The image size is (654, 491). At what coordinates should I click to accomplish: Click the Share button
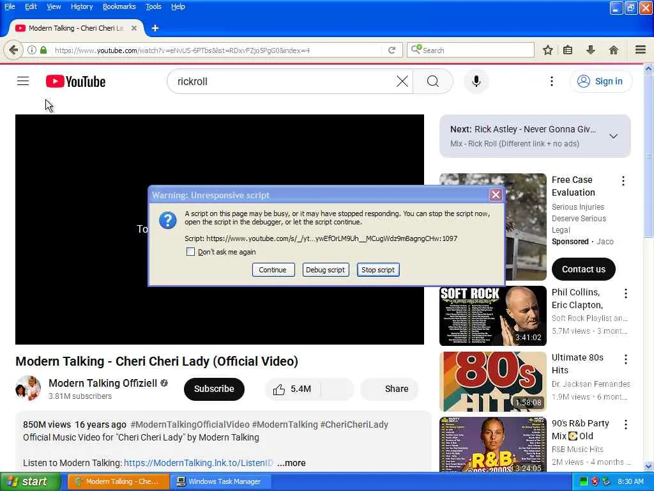pos(390,389)
